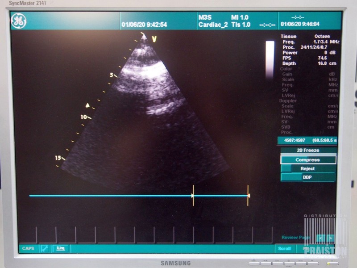This screenshot has height=268, width=357.
Task: Toggle the Compress processing option
Action: 307,160
